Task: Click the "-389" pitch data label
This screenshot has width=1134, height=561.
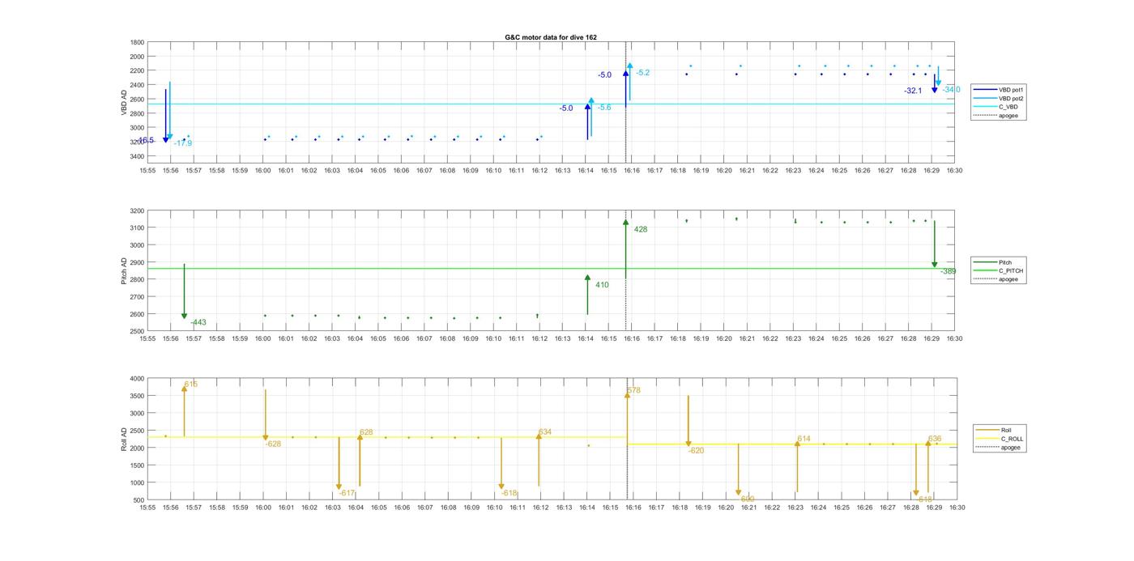Action: tap(948, 271)
